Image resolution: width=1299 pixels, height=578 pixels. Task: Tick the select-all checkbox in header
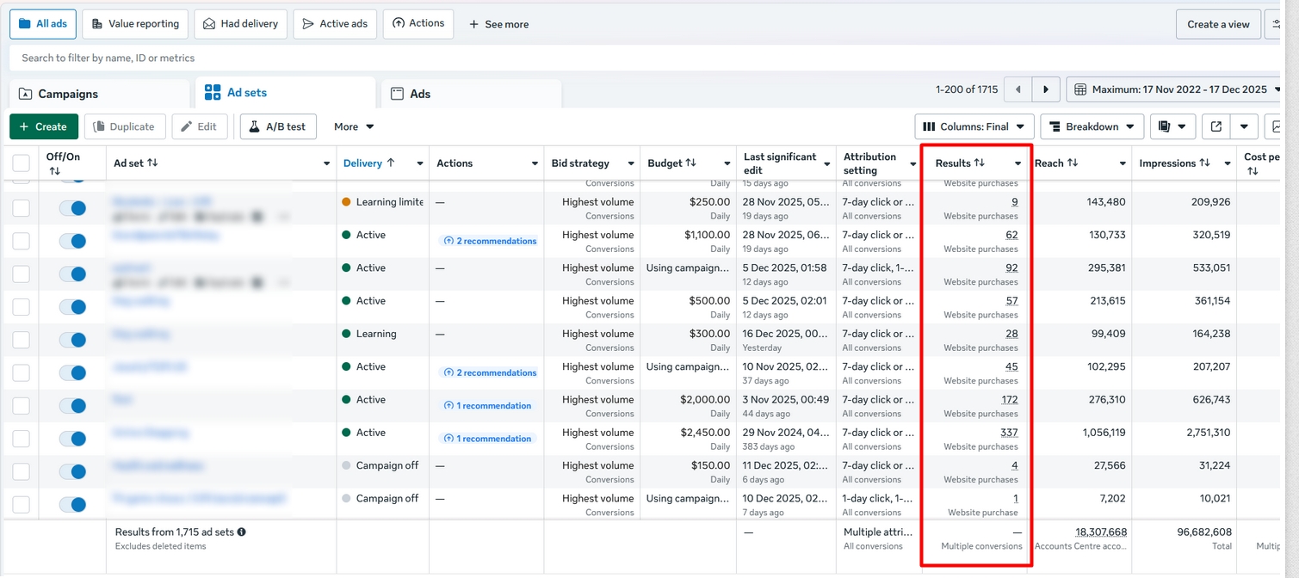coord(22,163)
